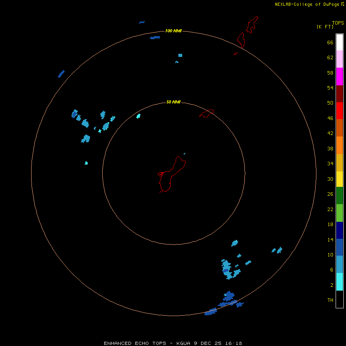Click the "62" legend value
Viewport: 346px width, 346px height.
pos(330,58)
